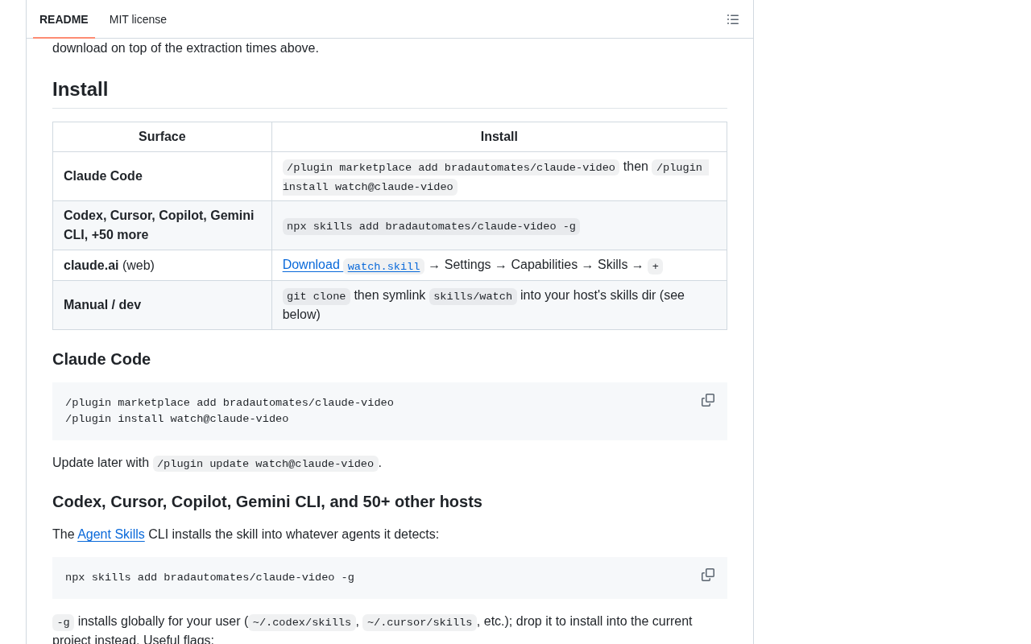Viewport: 1031px width, 644px height.
Task: Click the Claude Code subsection heading
Action: [101, 359]
